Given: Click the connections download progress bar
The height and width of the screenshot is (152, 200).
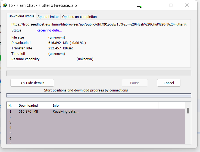Looking at the screenshot, I should [x=99, y=96].
